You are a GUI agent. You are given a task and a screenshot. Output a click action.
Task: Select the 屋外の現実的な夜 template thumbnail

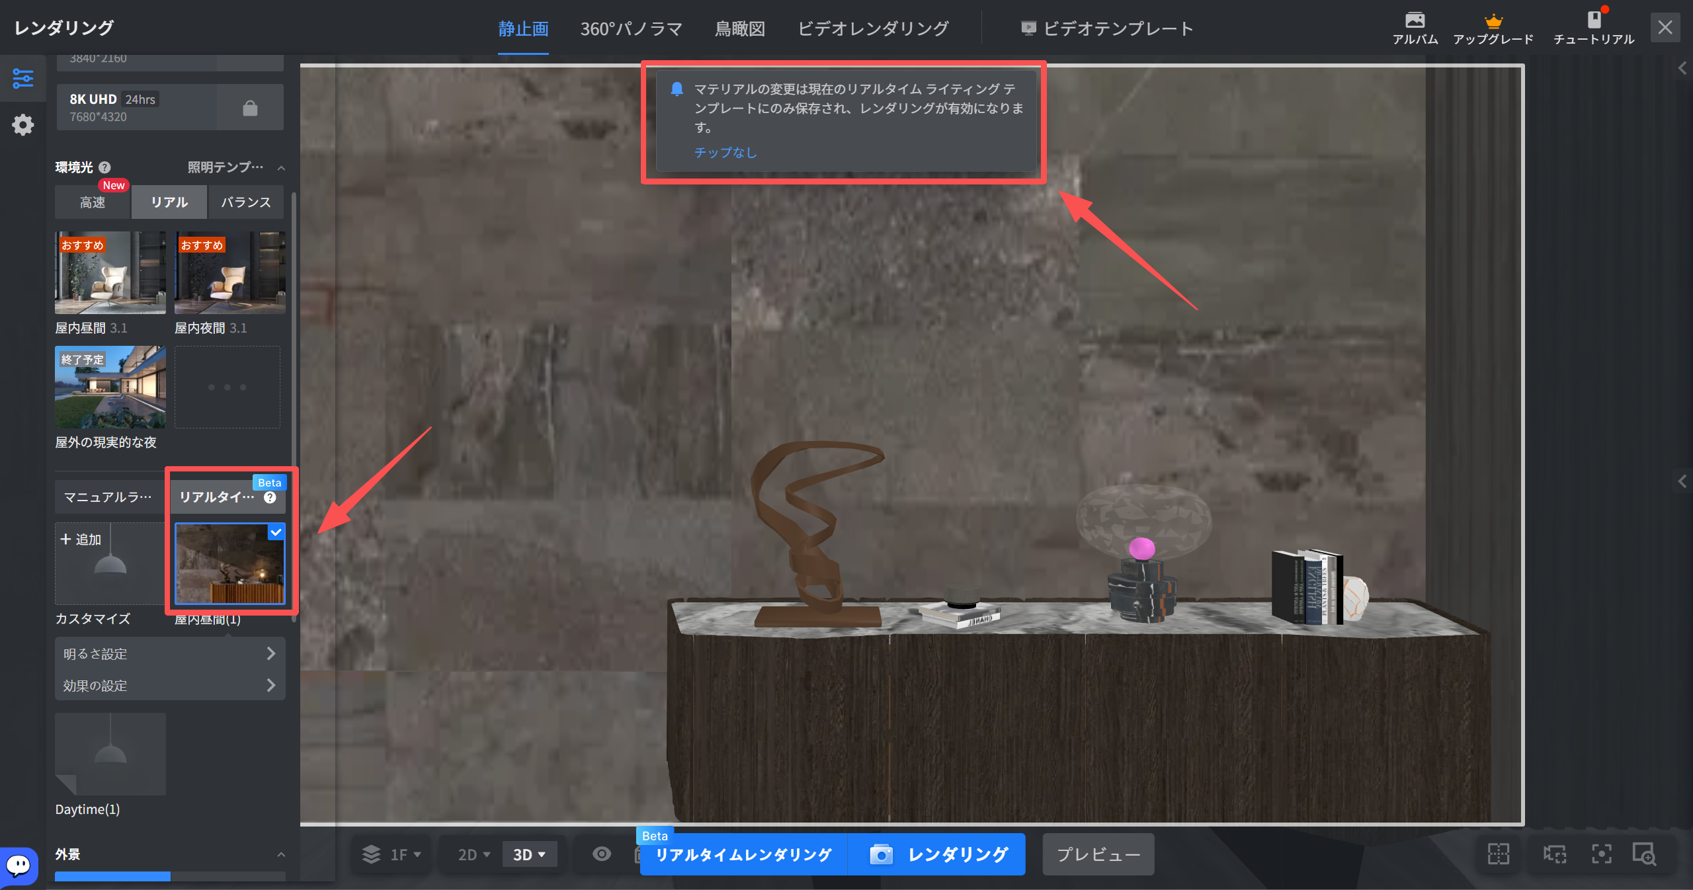pos(110,387)
